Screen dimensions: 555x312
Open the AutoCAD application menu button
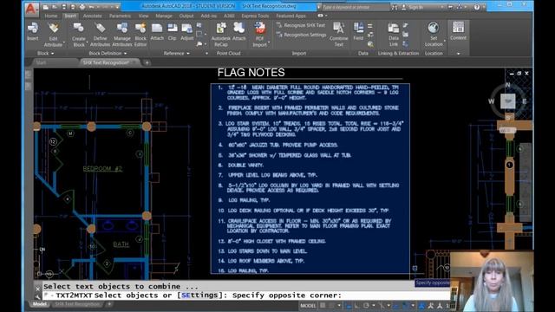pos(31,9)
